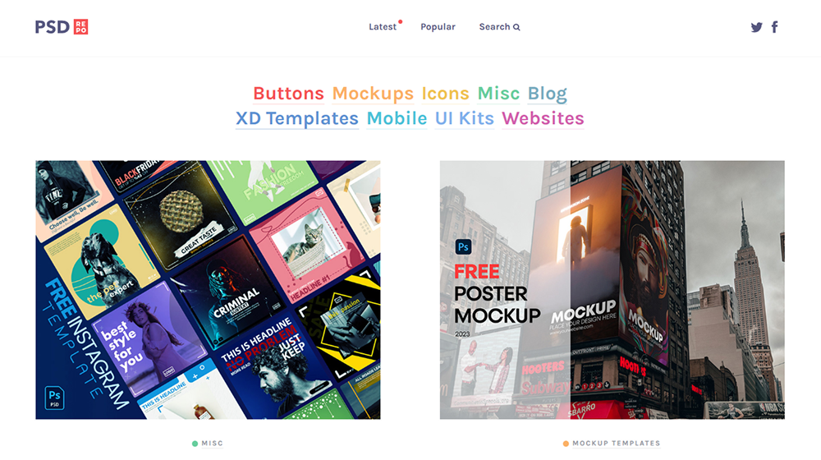This screenshot has height=460, width=821.
Task: Open the XD Templates category
Action: point(297,118)
